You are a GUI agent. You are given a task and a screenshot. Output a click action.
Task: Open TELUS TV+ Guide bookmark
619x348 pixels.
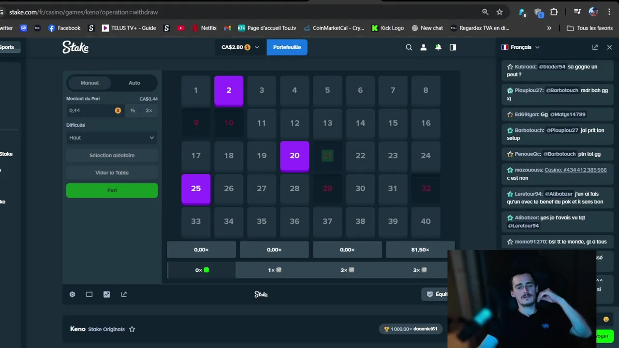click(129, 28)
